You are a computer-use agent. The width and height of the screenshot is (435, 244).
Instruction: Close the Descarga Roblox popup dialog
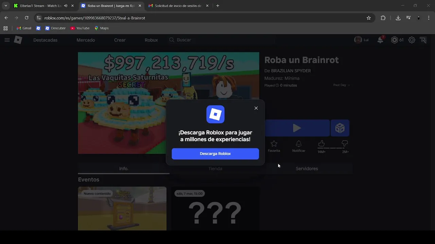(256, 108)
